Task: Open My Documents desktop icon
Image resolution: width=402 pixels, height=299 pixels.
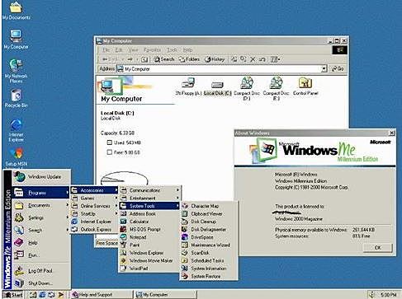Action: click(x=16, y=11)
